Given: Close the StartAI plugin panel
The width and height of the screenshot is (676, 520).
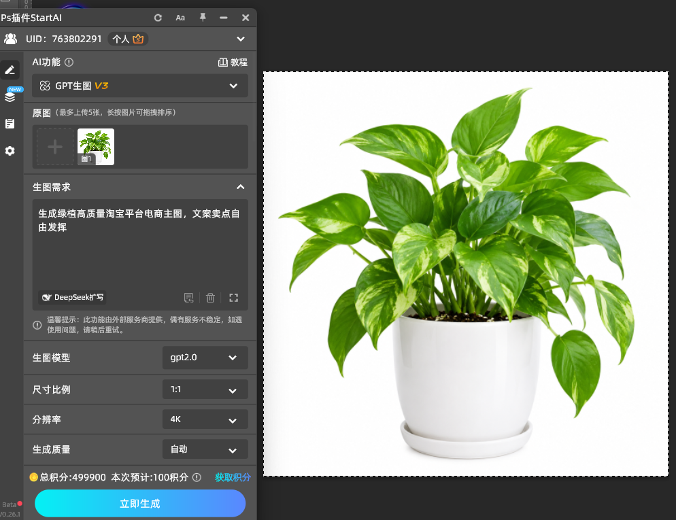Looking at the screenshot, I should click(246, 18).
